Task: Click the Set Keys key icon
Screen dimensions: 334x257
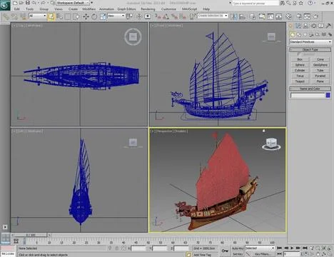Action: coord(225,251)
